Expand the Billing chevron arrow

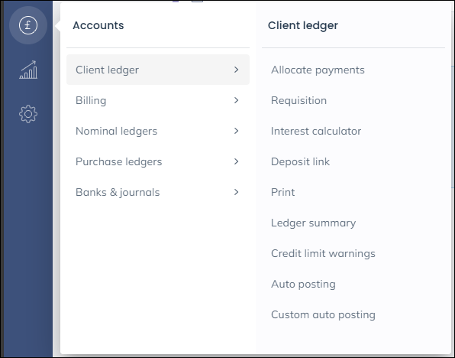pos(236,100)
